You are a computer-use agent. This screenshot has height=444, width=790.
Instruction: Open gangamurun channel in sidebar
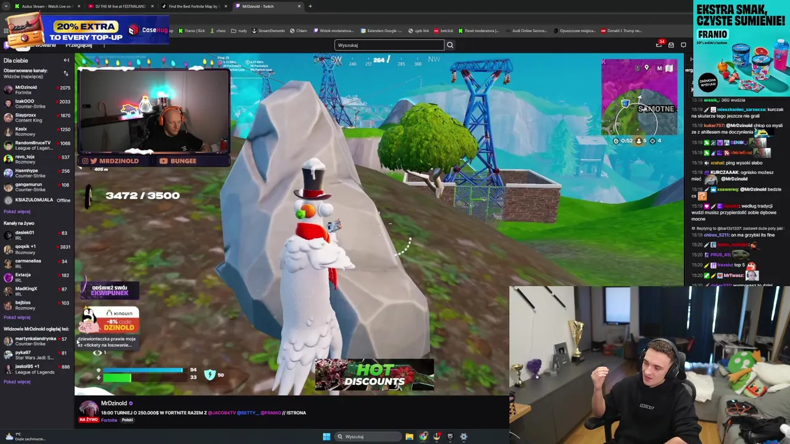(37, 187)
